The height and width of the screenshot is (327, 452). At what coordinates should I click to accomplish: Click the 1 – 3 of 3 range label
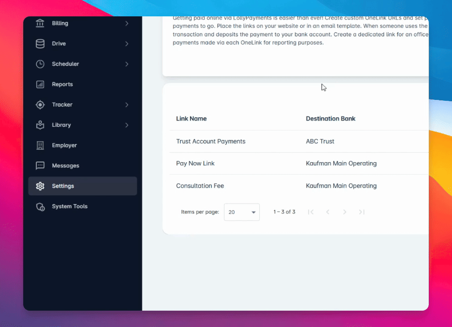284,212
